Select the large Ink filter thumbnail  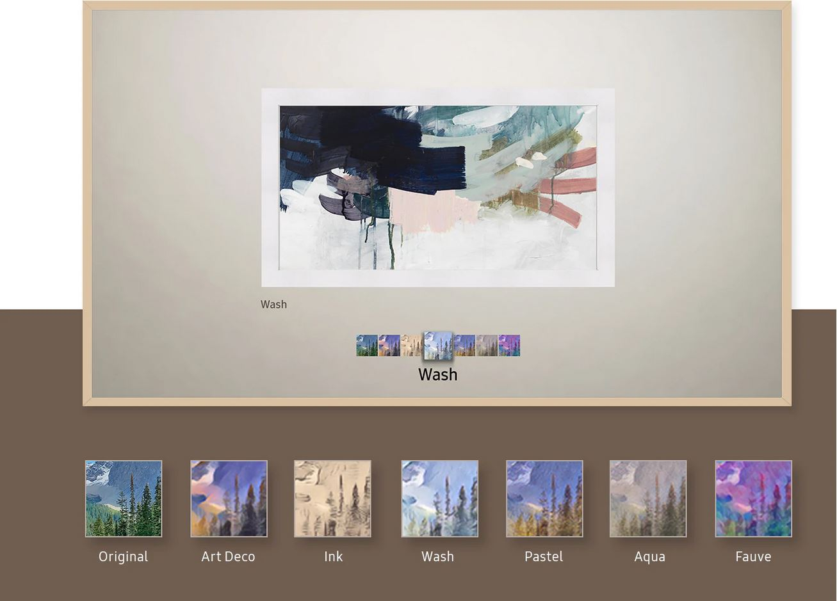coord(332,499)
